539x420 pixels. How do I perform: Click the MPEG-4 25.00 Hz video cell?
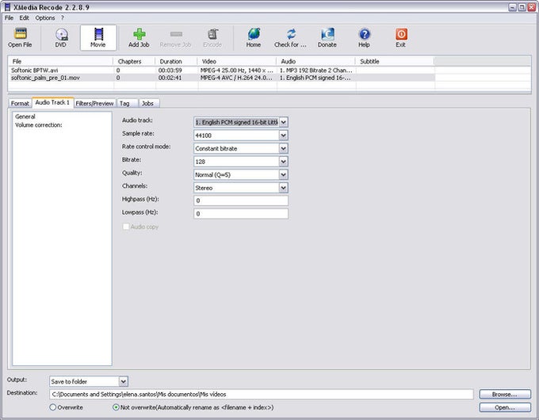pyautogui.click(x=236, y=70)
